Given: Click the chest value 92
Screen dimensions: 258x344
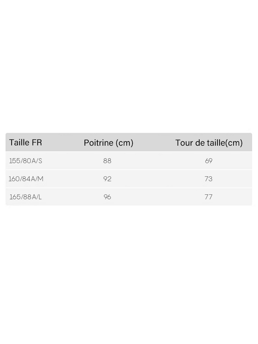Looking at the screenshot, I should point(107,179).
